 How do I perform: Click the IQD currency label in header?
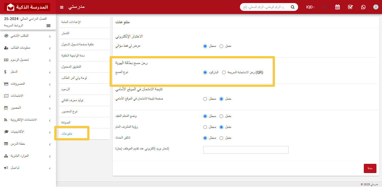(310, 7)
